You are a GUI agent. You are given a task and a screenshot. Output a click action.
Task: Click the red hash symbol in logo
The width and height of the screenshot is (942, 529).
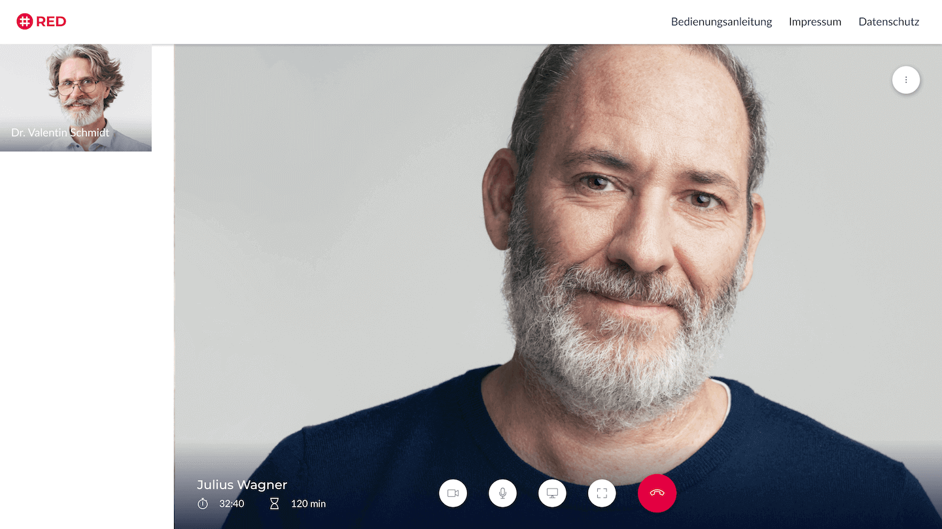(25, 22)
